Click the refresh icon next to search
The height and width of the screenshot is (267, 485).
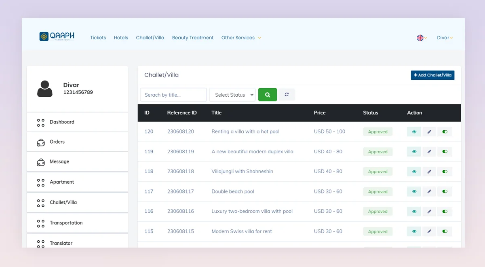point(287,94)
